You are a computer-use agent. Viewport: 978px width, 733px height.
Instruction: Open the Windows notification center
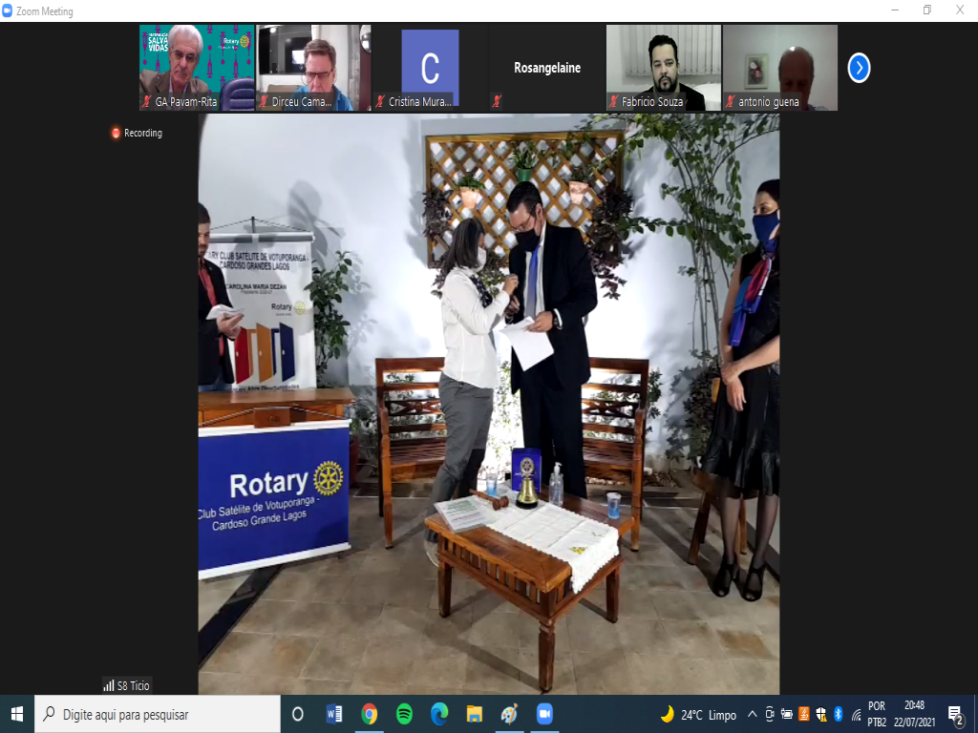955,714
